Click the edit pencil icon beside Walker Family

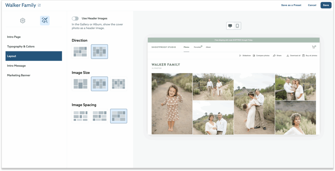(x=39, y=5)
